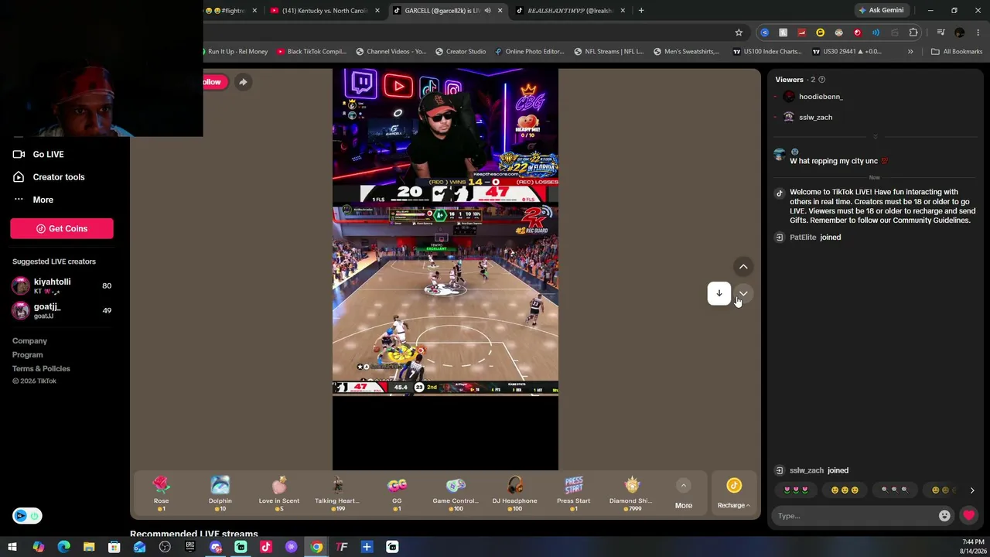This screenshot has height=557, width=990.
Task: Open the emoji picker in chat box
Action: 944,516
